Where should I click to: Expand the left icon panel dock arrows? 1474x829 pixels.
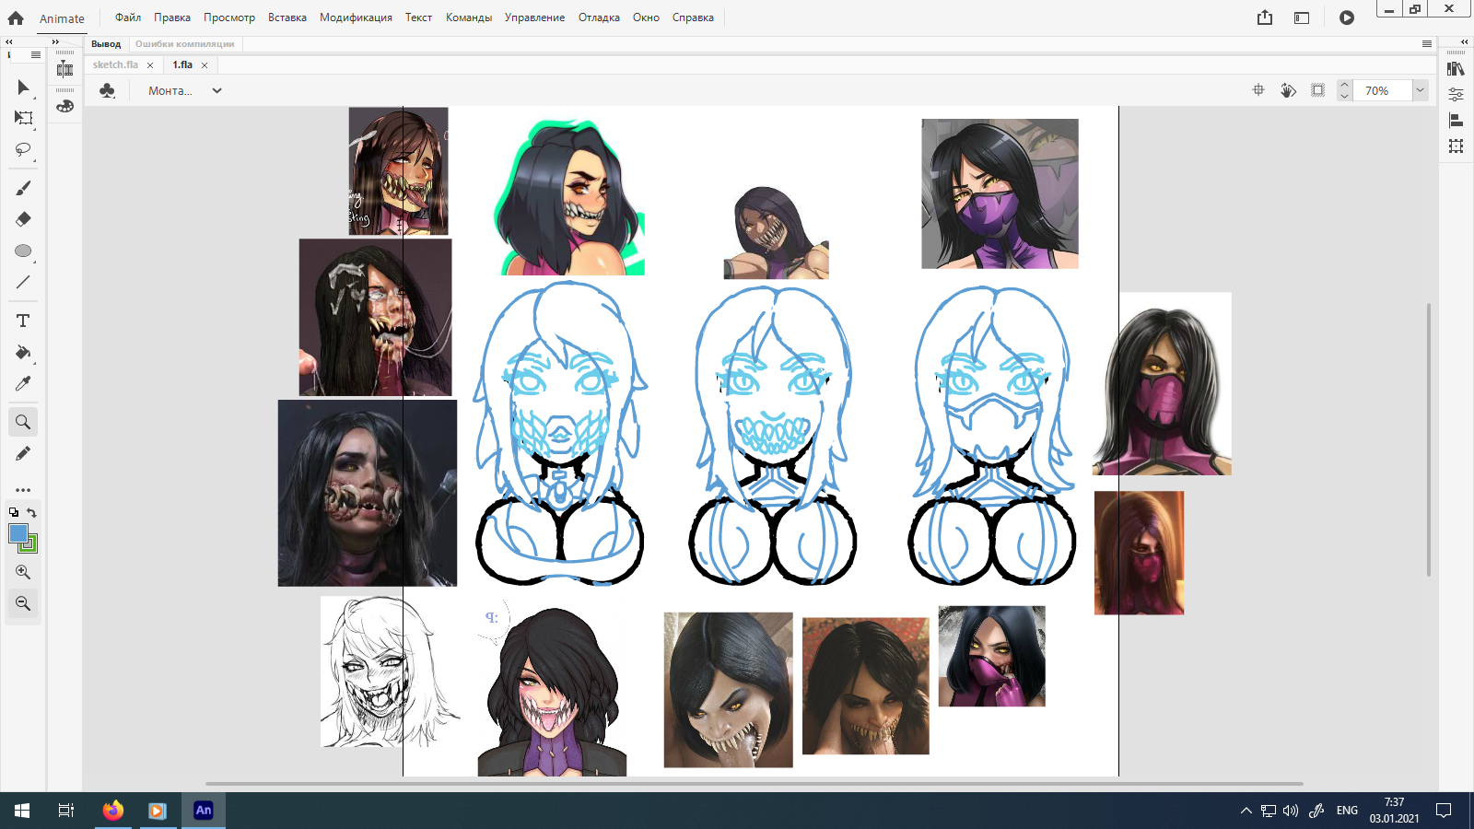click(55, 41)
